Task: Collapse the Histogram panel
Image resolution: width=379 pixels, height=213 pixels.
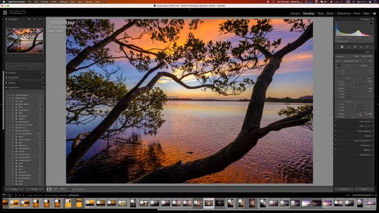Action: pyautogui.click(x=372, y=19)
